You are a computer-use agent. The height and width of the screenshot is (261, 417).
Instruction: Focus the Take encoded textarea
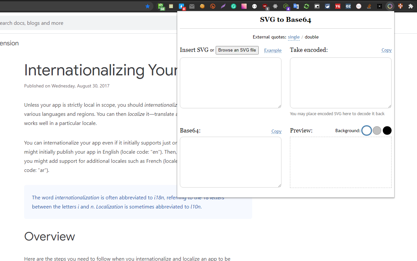pos(341,83)
